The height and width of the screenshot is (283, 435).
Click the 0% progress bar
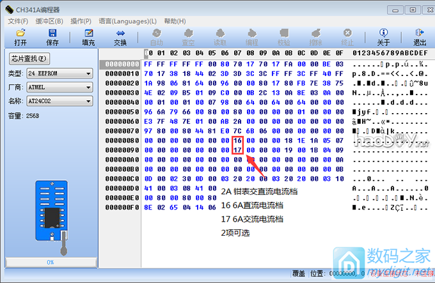pos(50,262)
